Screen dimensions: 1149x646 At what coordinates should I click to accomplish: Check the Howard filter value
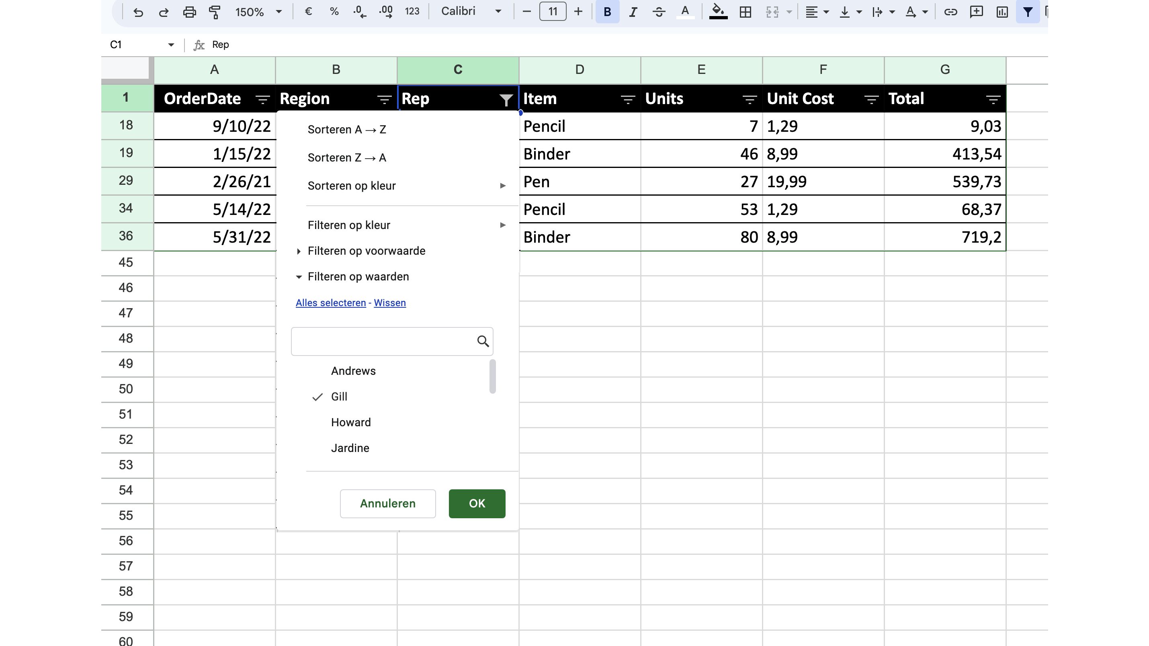[350, 422]
